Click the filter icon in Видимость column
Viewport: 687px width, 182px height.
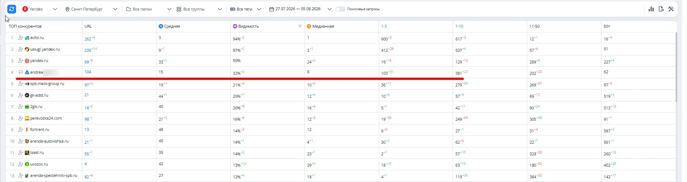pos(300,26)
